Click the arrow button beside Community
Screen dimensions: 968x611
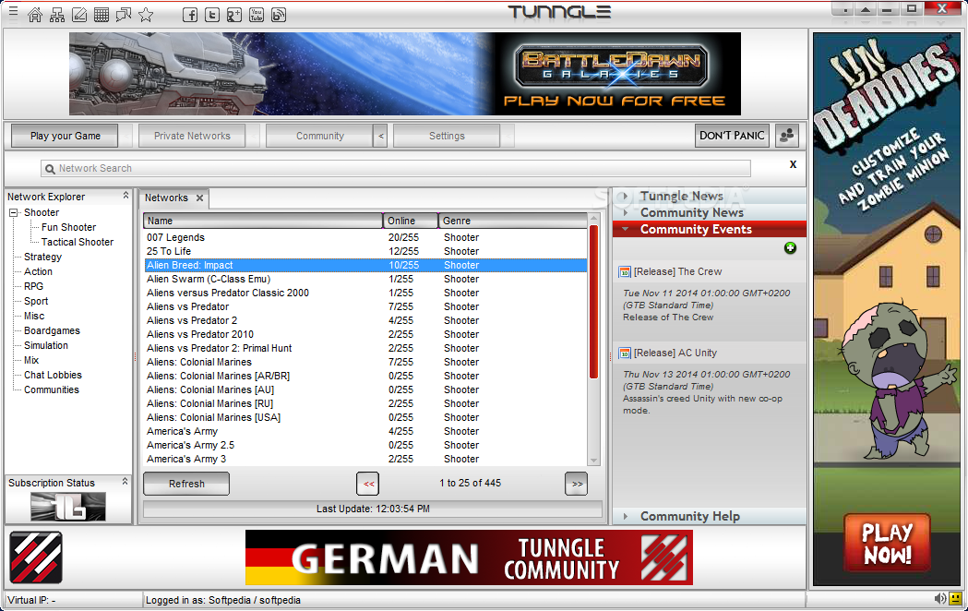tap(380, 136)
